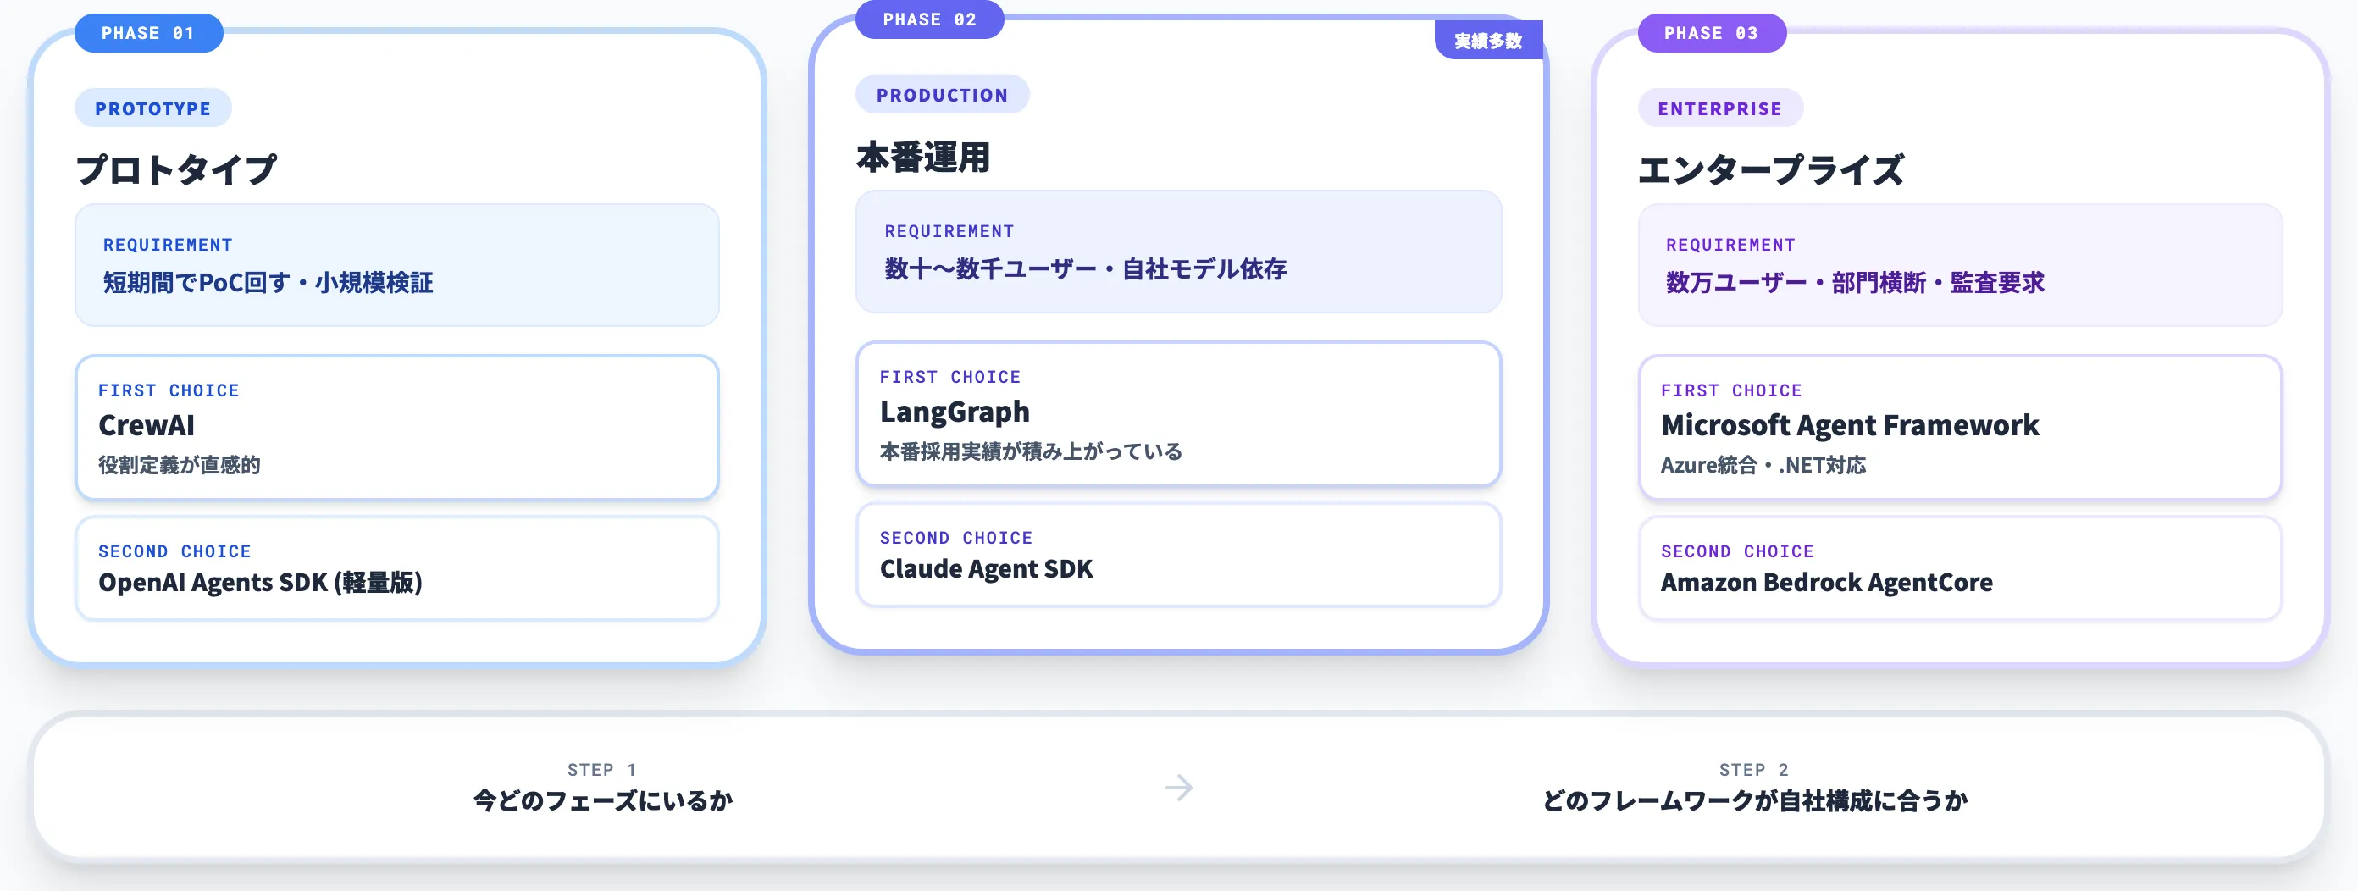Click the STEP 1 label

click(601, 769)
